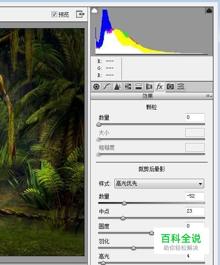Click the vignette 数量 field showing -52

tap(194, 196)
